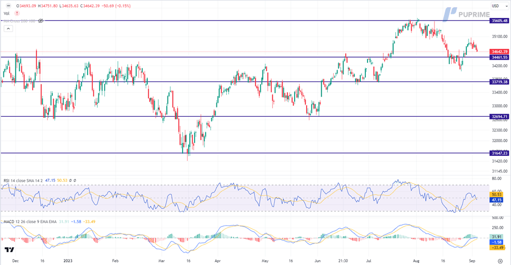Click the 33400.00 price axis tick
The height and width of the screenshot is (265, 511).
[500, 92]
